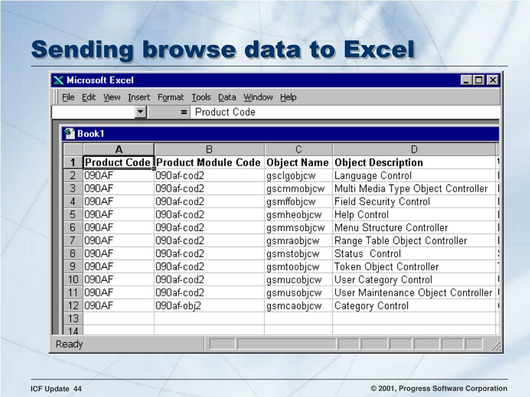The height and width of the screenshot is (397, 530).
Task: Open the Tools menu
Action: tap(201, 97)
